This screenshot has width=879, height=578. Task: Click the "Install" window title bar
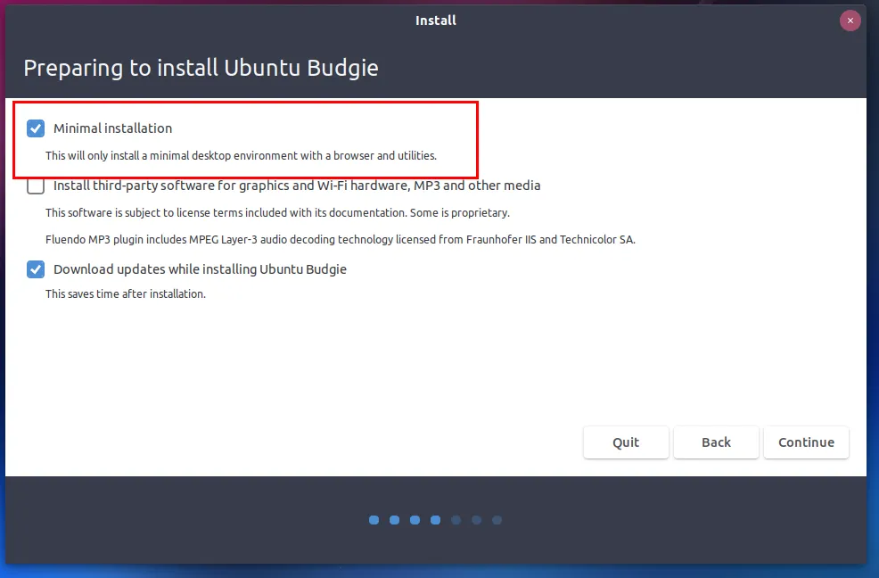pyautogui.click(x=435, y=20)
